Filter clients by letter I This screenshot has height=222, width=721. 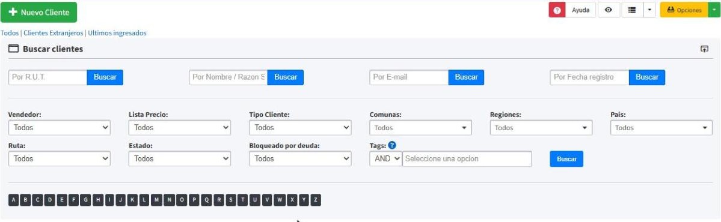click(x=109, y=200)
